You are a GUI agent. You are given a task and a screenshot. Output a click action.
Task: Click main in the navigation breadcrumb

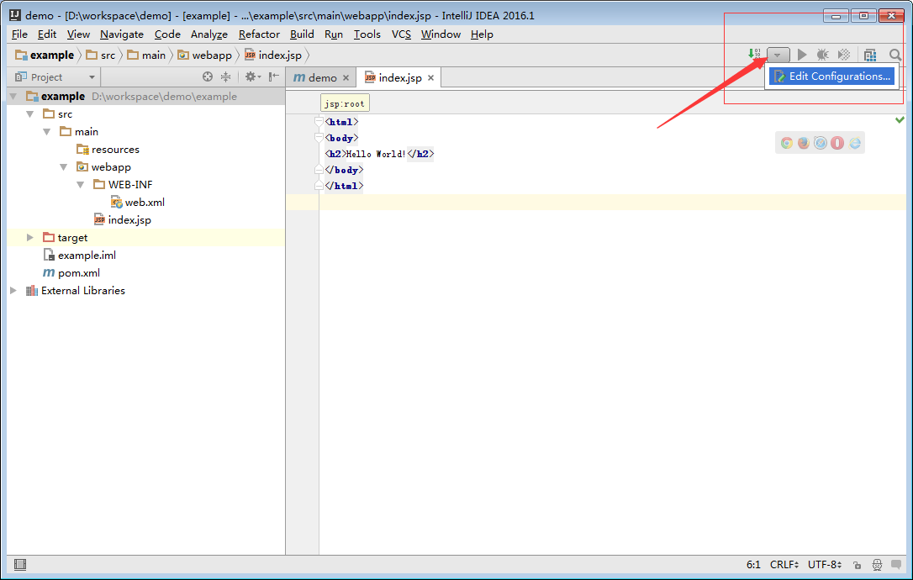pos(147,55)
